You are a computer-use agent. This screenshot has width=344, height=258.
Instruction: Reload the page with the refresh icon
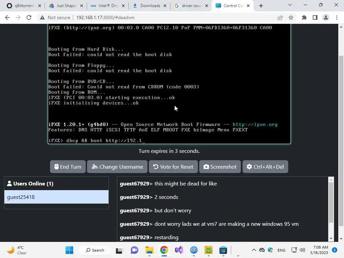(x=29, y=17)
